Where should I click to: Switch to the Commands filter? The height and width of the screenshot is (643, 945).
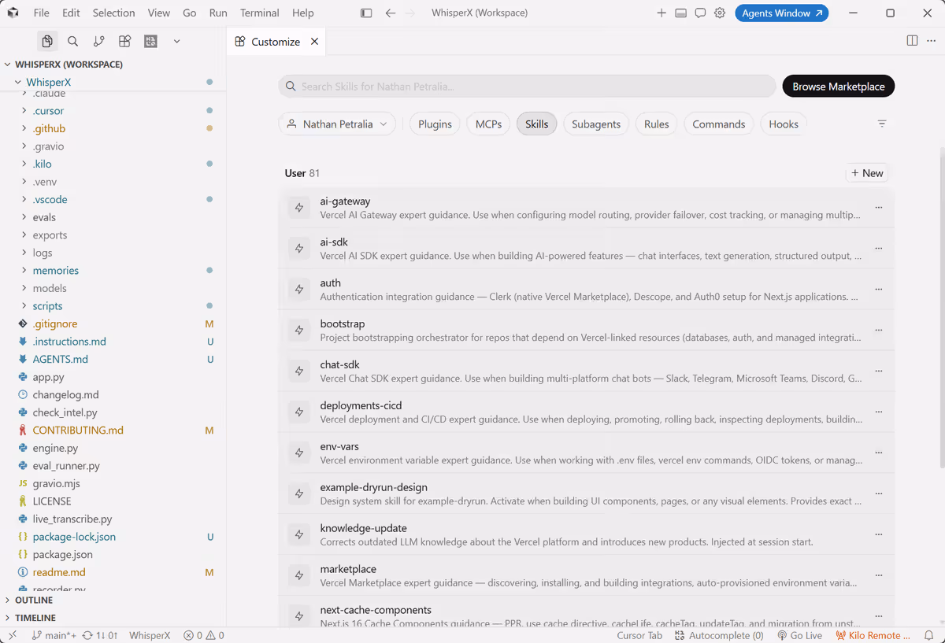pyautogui.click(x=718, y=124)
